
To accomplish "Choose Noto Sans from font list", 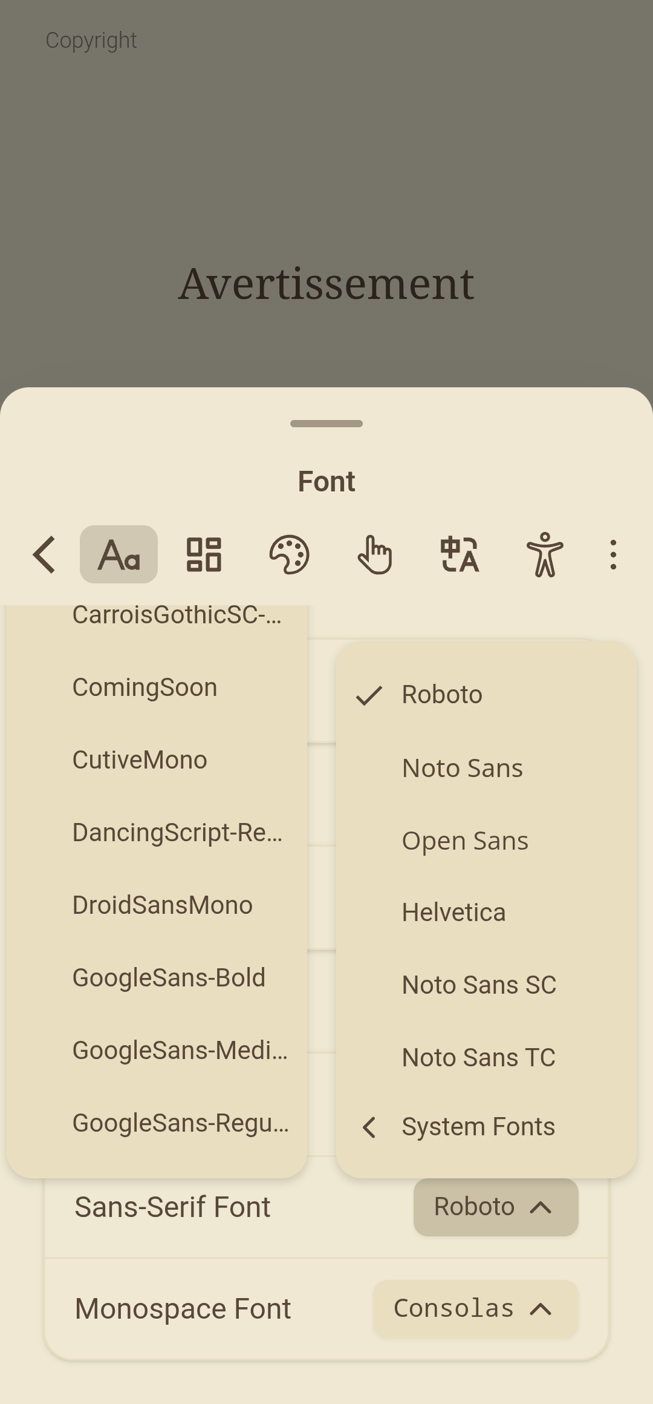I will [x=463, y=768].
